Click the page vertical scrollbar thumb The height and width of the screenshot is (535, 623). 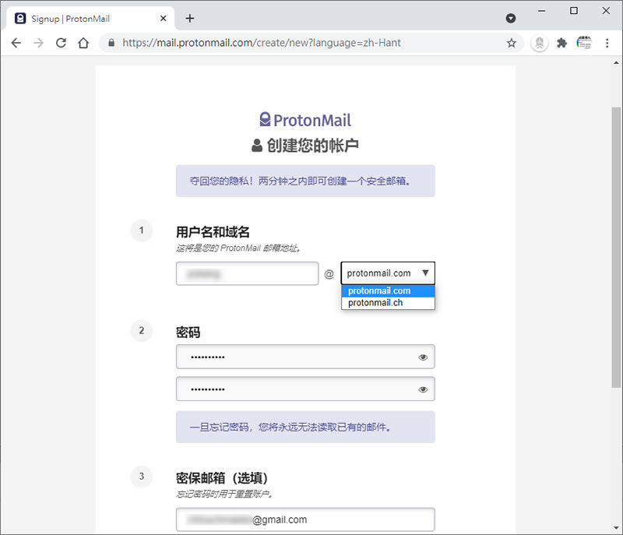616,247
